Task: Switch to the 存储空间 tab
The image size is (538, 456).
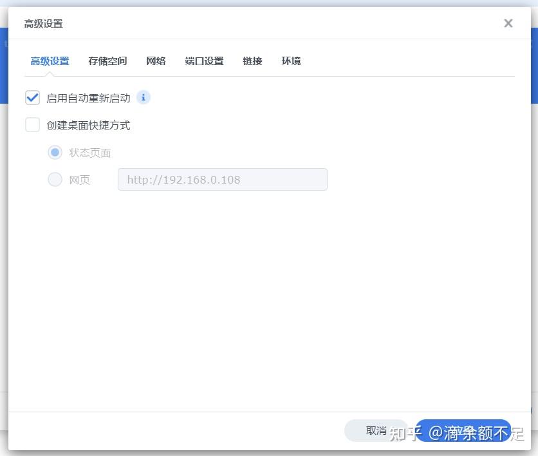Action: click(107, 61)
